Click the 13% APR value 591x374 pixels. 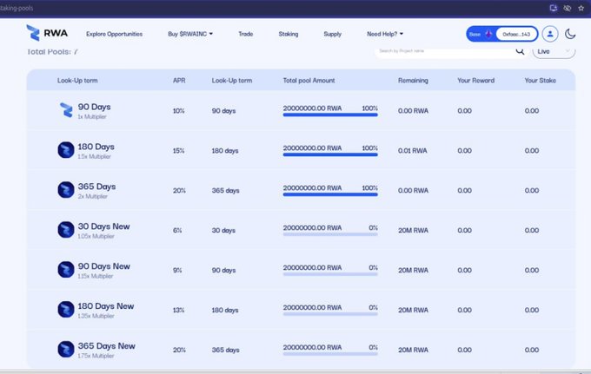[x=179, y=310]
